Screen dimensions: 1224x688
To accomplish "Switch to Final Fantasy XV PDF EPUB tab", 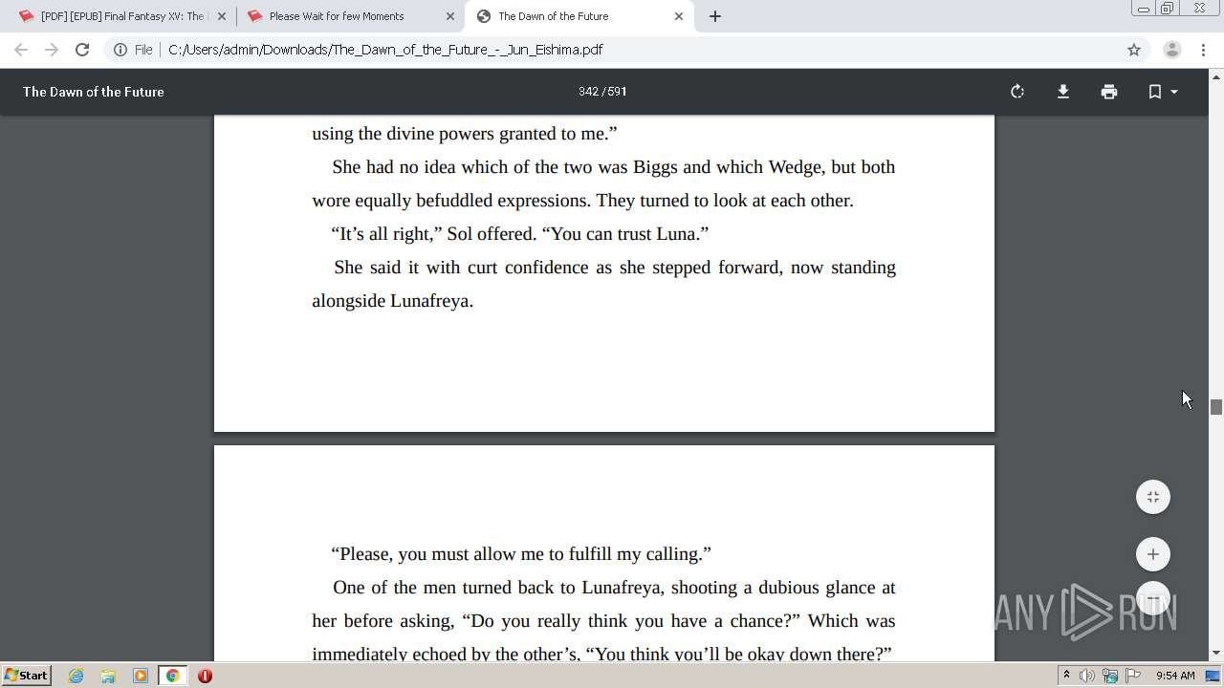I will [x=122, y=16].
